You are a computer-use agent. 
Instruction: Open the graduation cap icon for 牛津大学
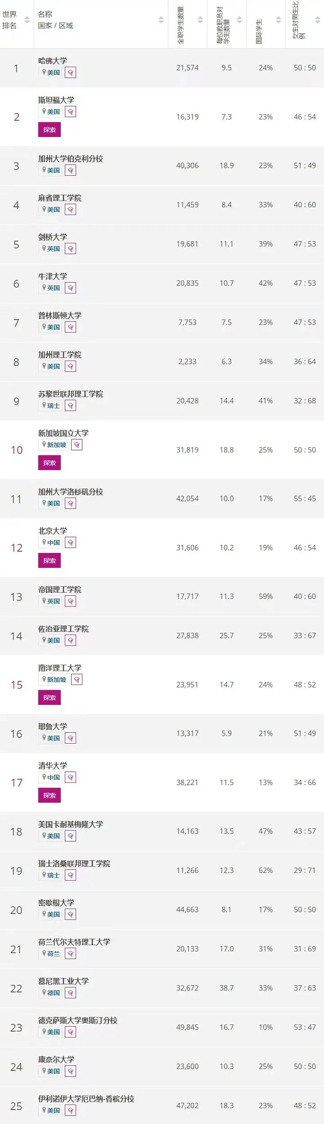70,288
